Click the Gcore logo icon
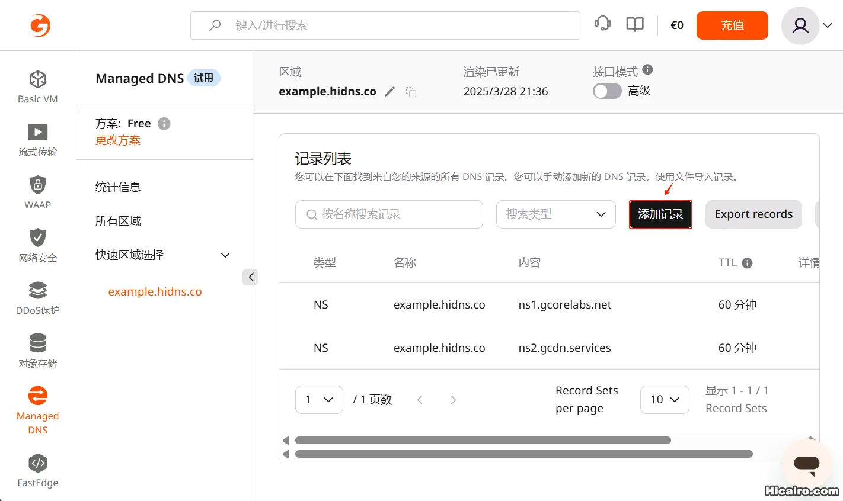843x501 pixels. point(40,25)
